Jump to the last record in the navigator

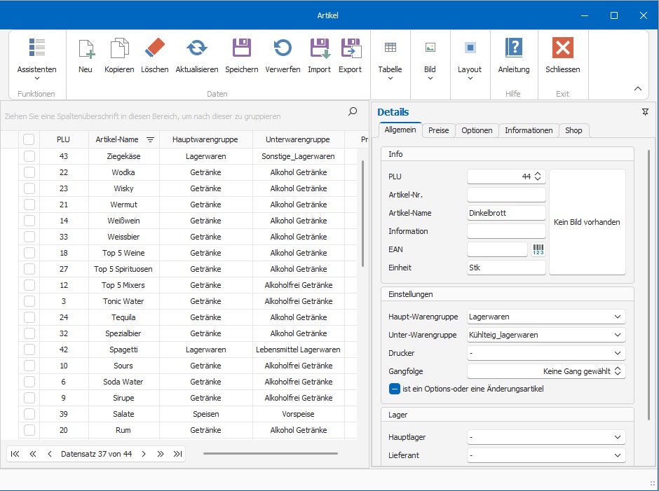click(x=177, y=454)
